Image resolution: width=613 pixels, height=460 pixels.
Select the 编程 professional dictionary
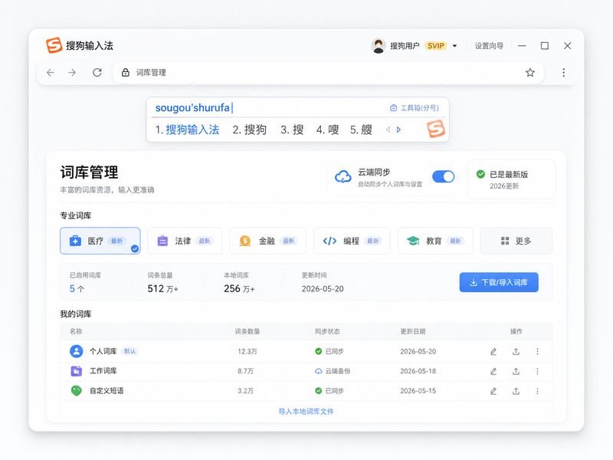point(352,241)
